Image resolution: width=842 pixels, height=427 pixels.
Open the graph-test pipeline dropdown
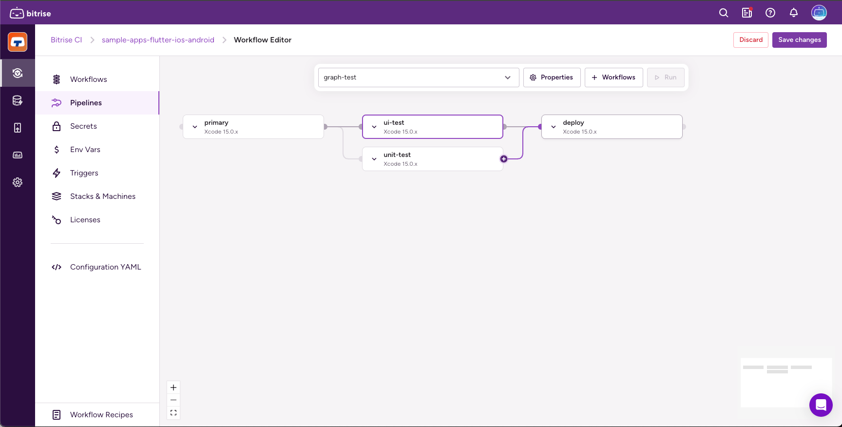[418, 78]
